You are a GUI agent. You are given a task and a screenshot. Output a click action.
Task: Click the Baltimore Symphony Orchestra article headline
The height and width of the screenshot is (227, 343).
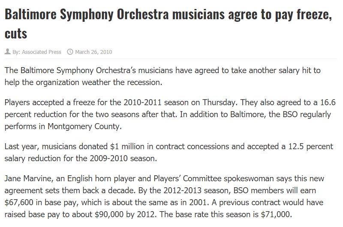click(x=166, y=15)
